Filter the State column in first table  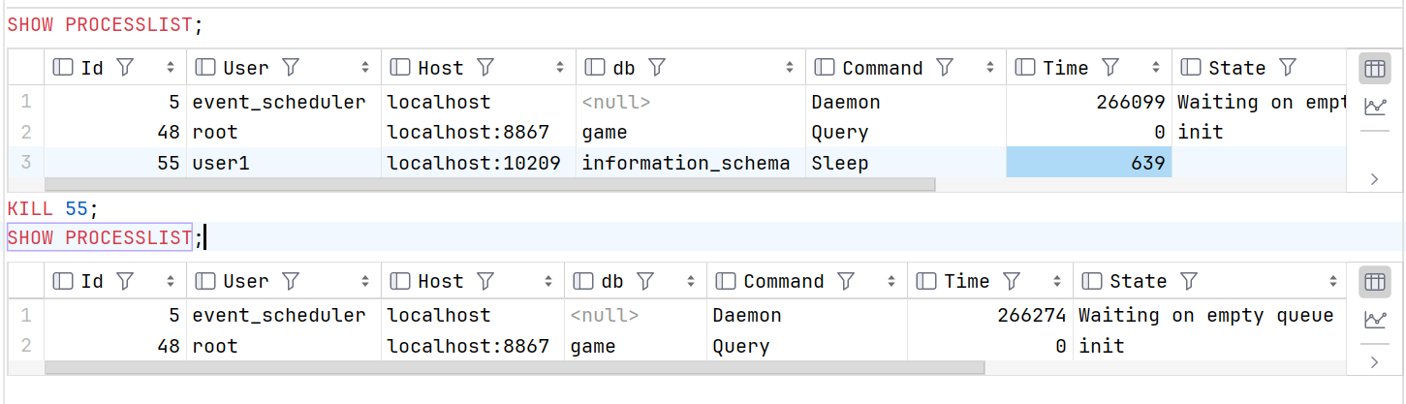(x=1288, y=68)
